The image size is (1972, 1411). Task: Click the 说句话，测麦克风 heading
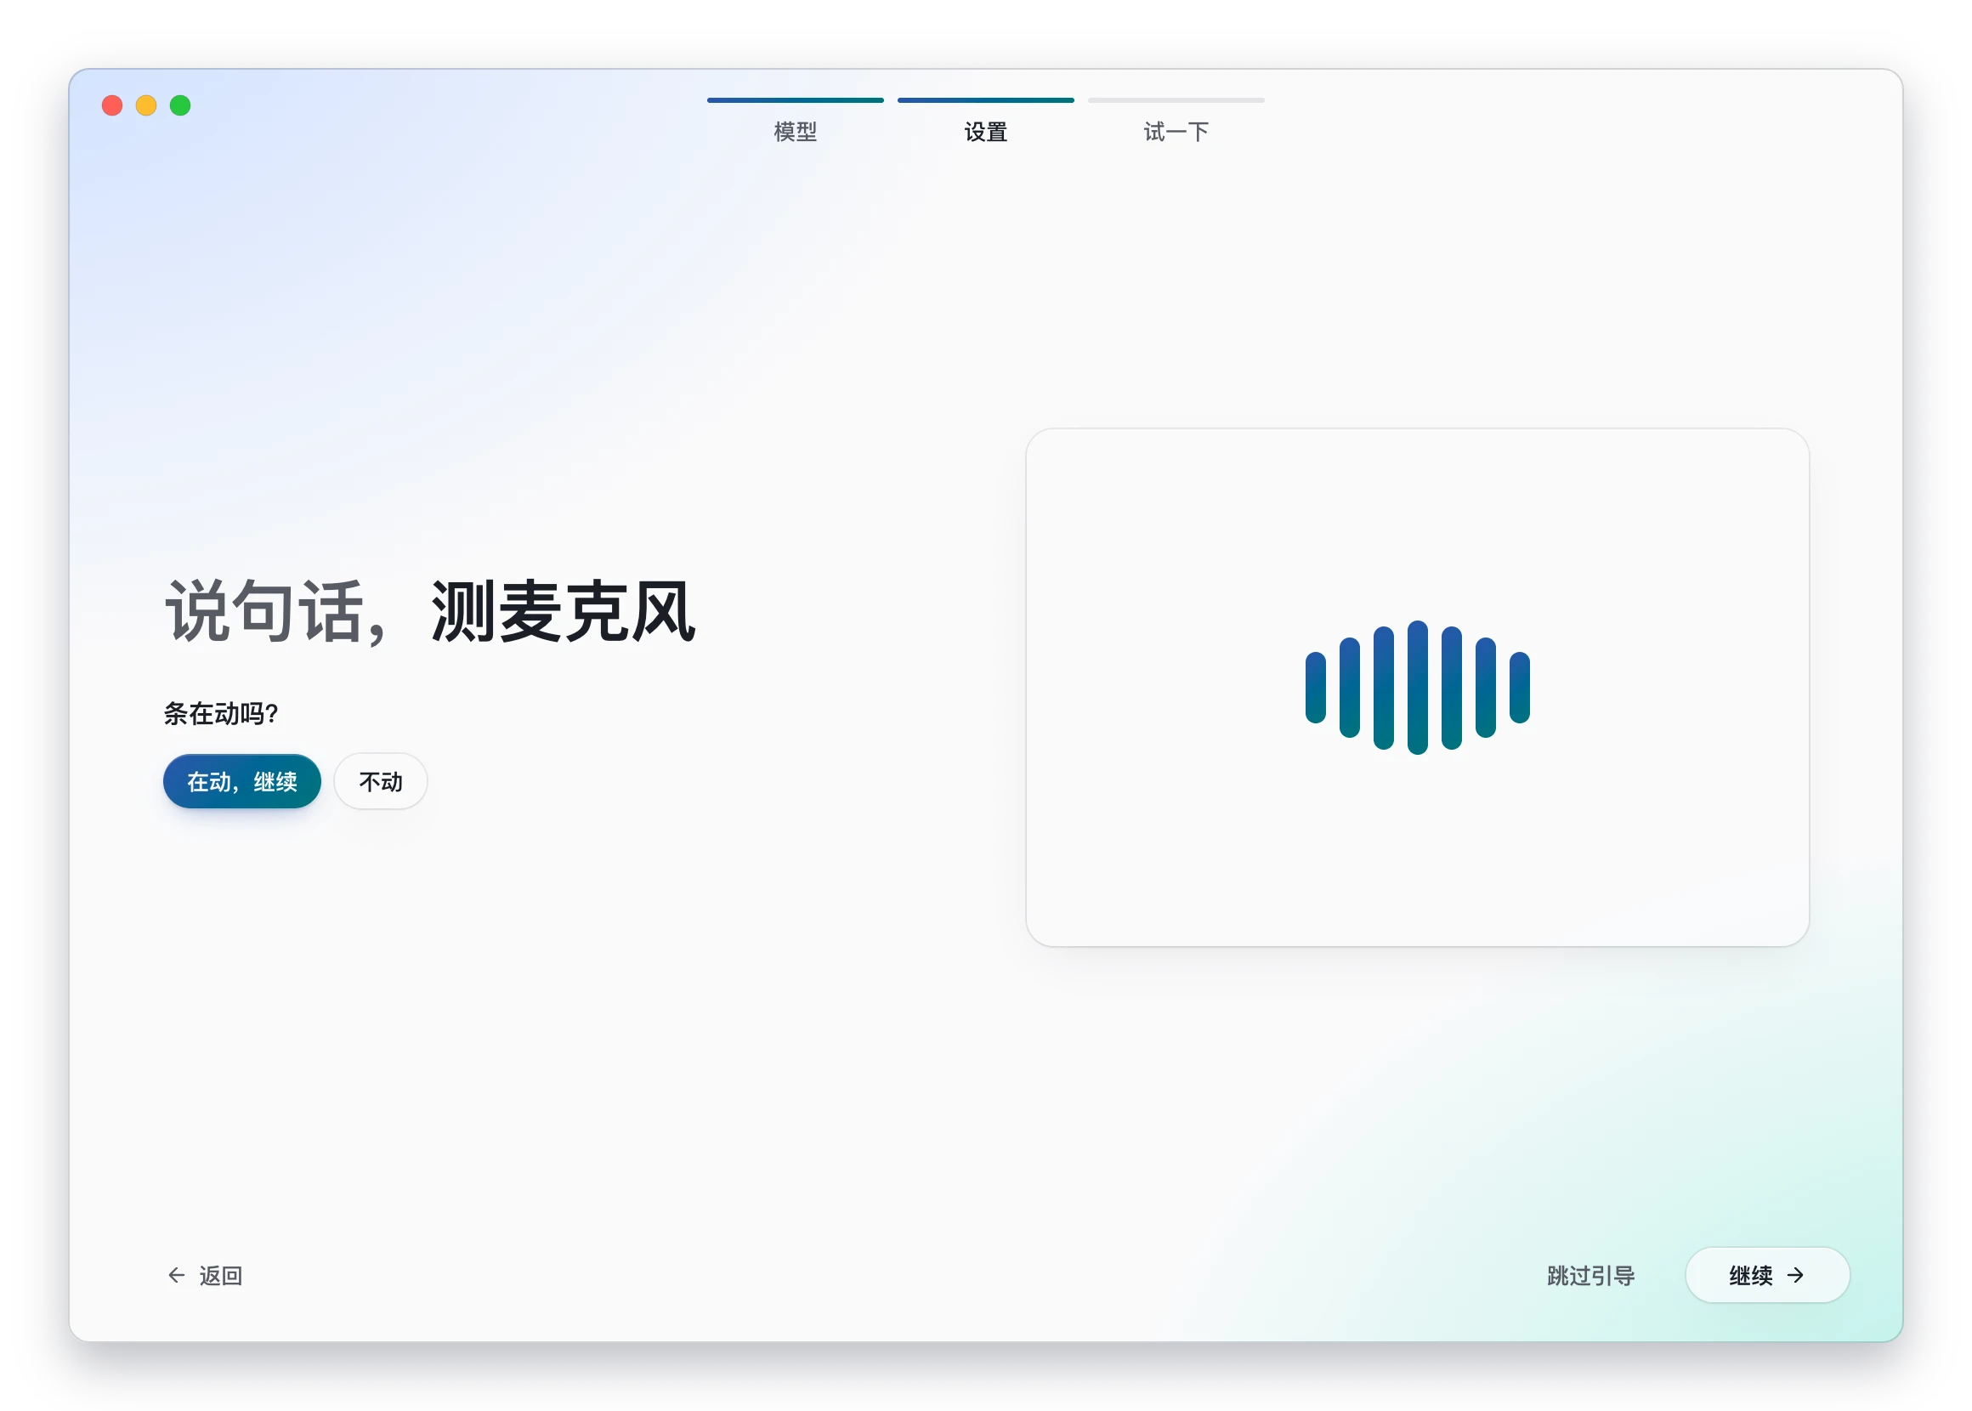click(x=431, y=612)
